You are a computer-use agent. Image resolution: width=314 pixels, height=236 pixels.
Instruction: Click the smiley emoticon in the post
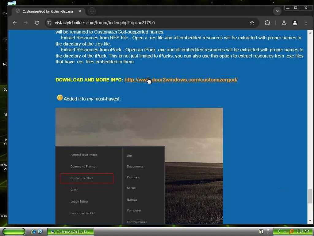pos(60,98)
